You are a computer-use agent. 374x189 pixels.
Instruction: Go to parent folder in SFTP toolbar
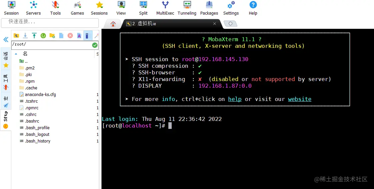click(16, 36)
